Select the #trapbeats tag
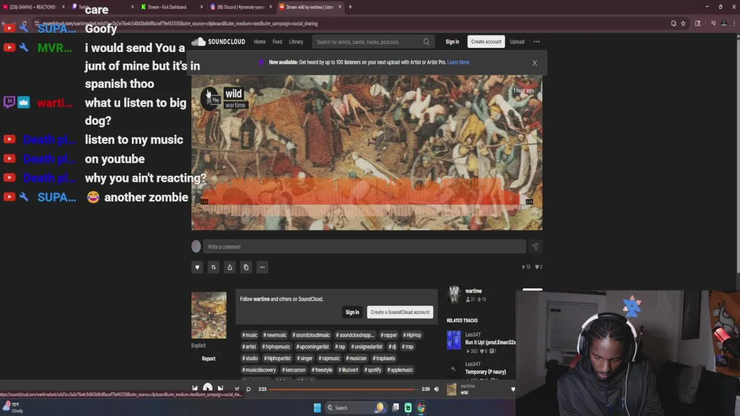The width and height of the screenshot is (740, 416). tap(384, 358)
